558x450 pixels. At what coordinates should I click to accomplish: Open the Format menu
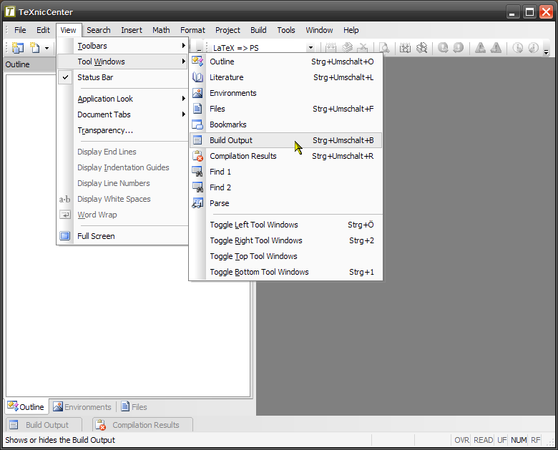[192, 30]
